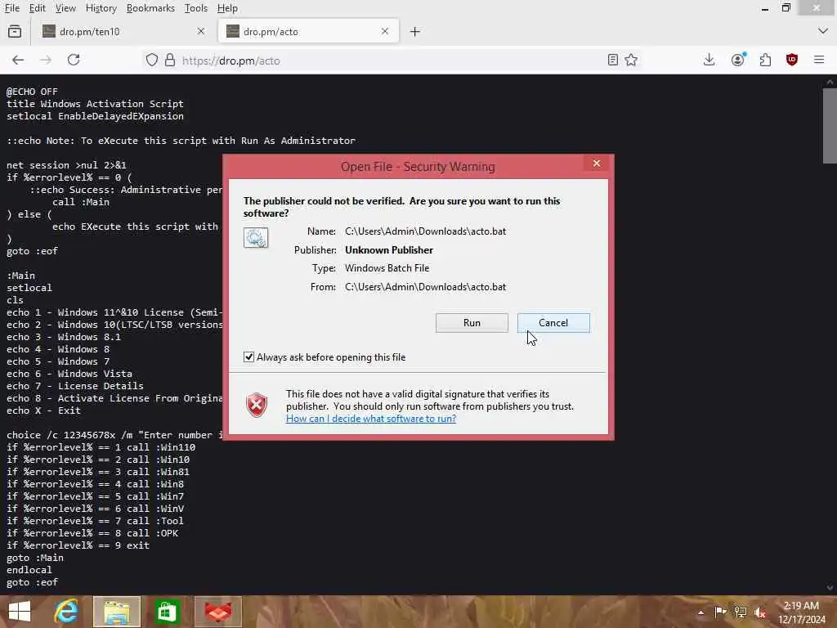
Task: Select the dro.pm/acto tab
Action: 308,32
